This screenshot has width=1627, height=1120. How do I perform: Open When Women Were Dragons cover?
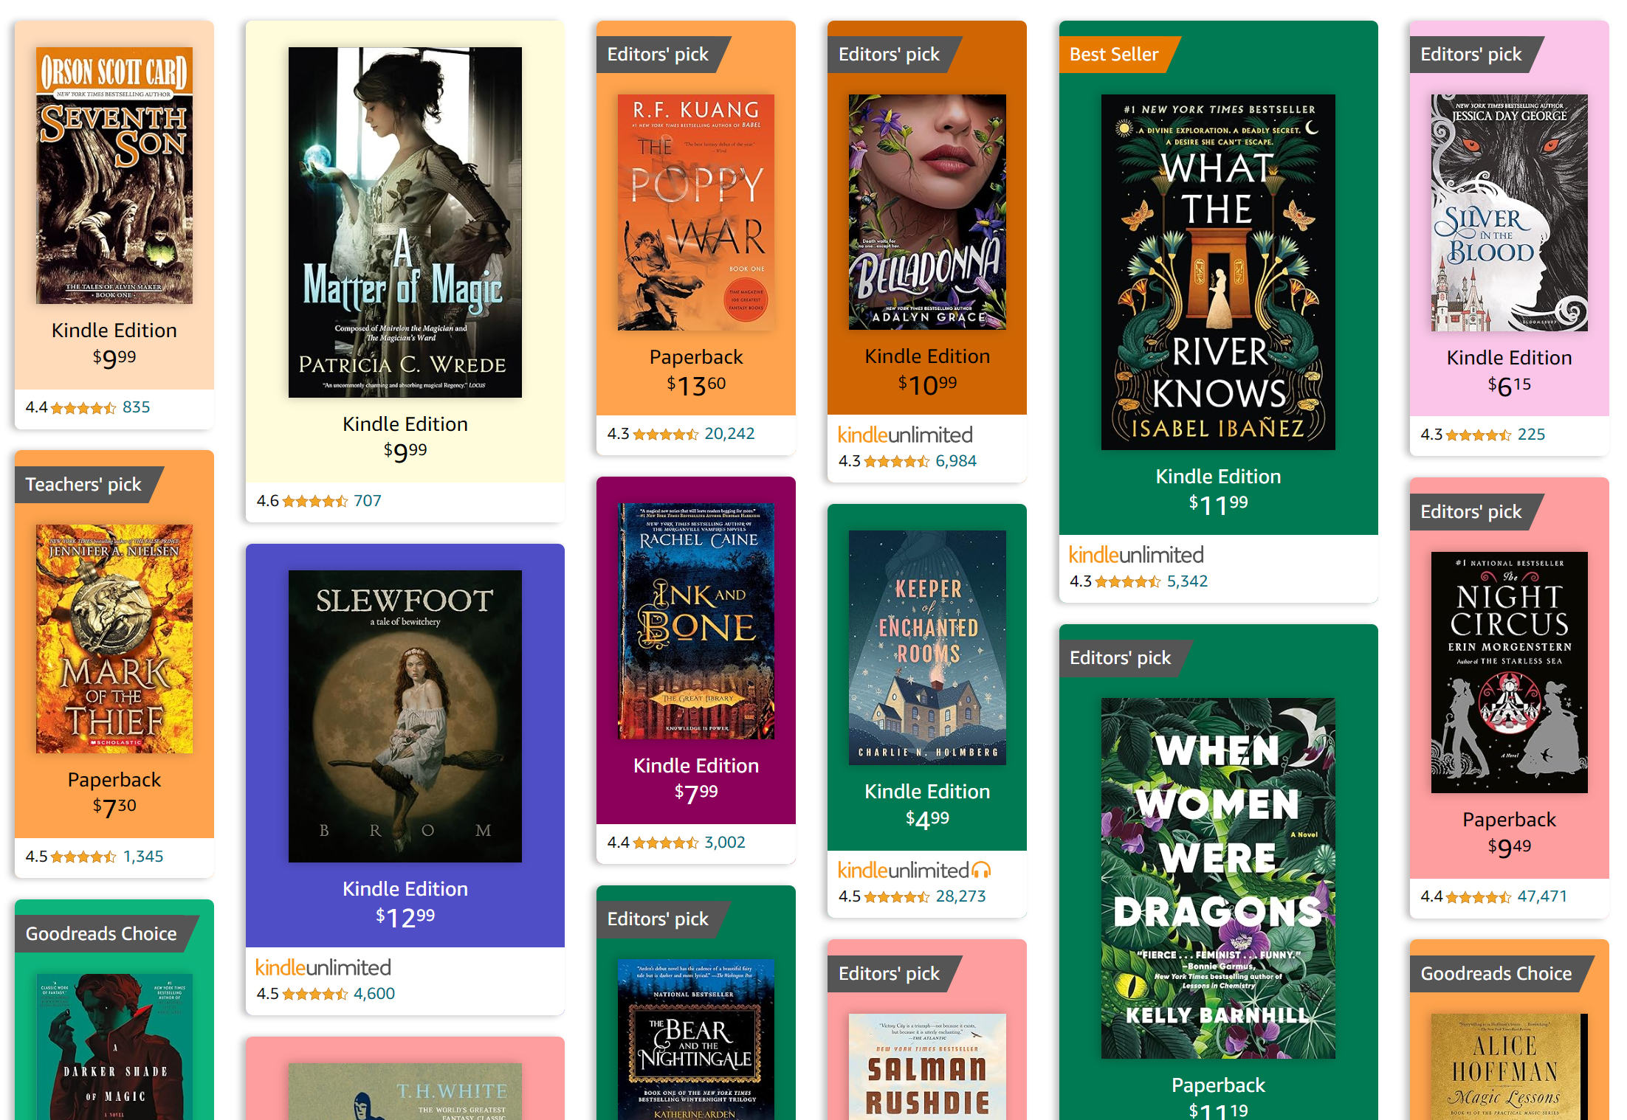pos(1218,878)
